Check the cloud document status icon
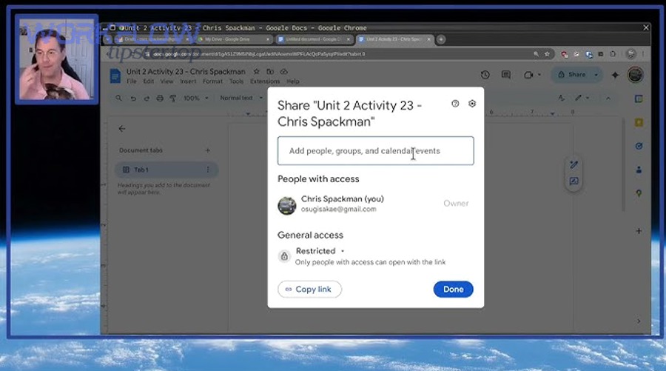This screenshot has height=371, width=666. (x=283, y=71)
